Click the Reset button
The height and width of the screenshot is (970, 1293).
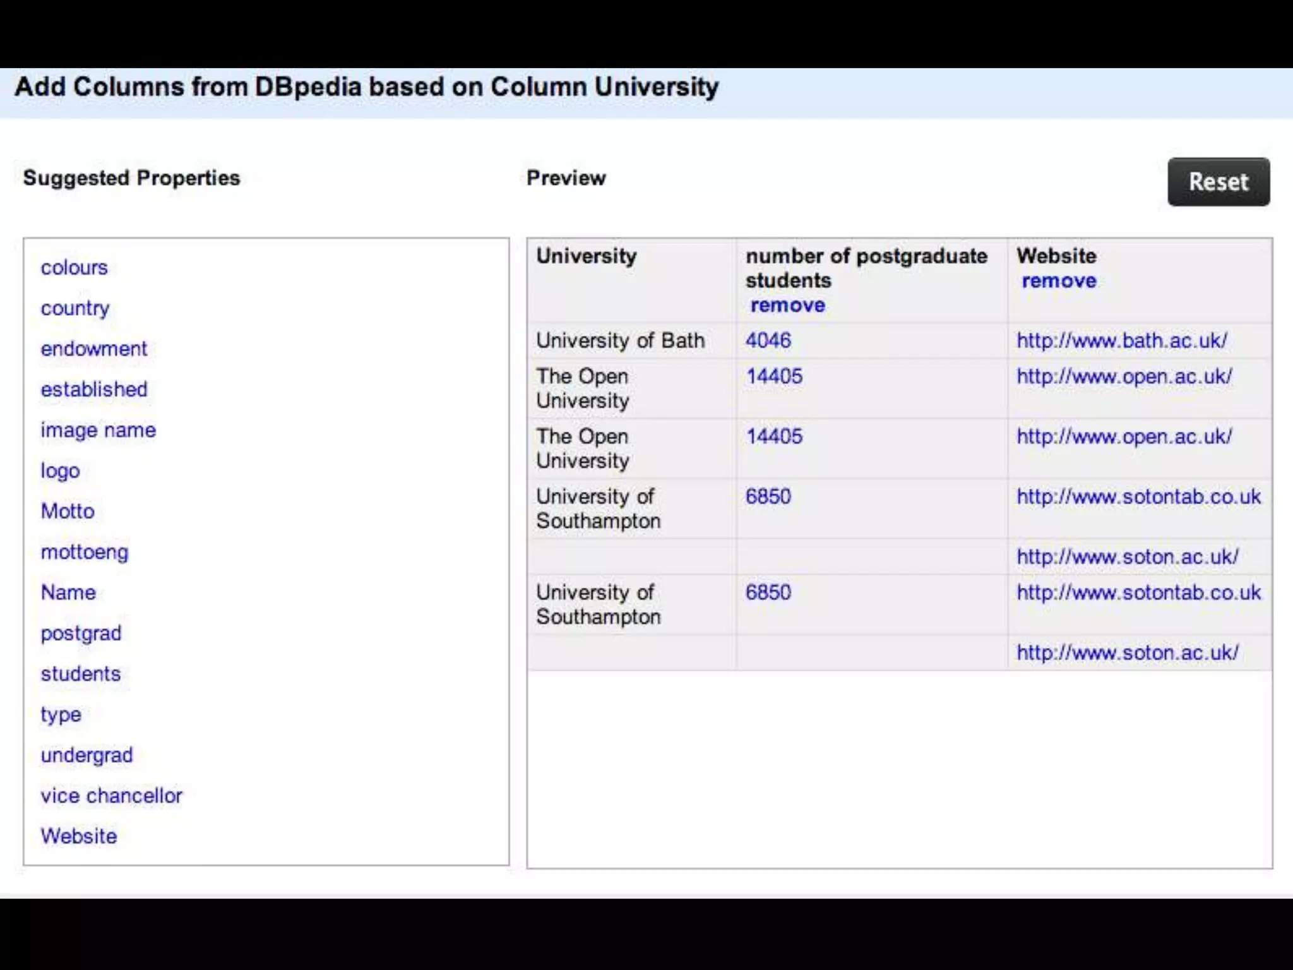click(x=1218, y=182)
